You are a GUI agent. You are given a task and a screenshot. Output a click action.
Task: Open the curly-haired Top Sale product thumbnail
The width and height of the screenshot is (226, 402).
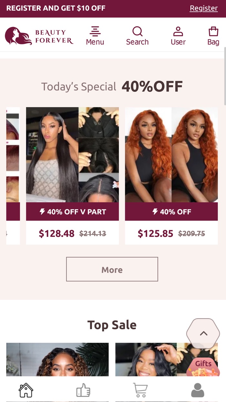point(57,359)
